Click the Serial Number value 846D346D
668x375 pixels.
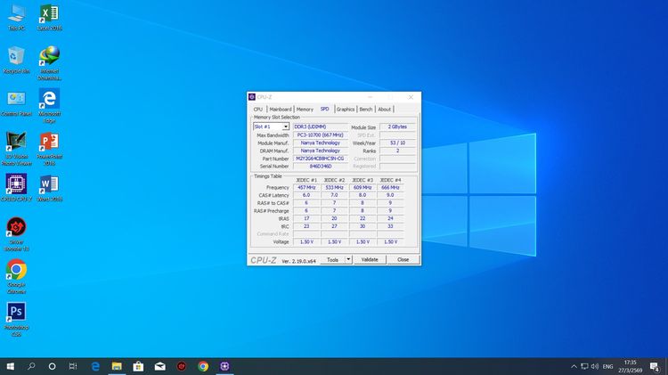321,167
